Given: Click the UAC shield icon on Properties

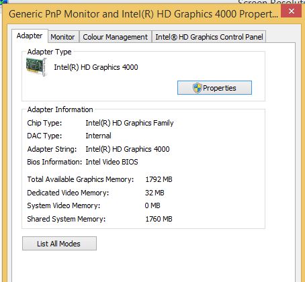Looking at the screenshot, I should (197, 88).
